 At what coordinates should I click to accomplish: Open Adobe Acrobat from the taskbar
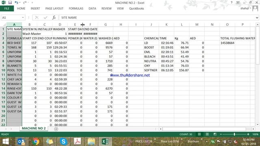coord(77,142)
